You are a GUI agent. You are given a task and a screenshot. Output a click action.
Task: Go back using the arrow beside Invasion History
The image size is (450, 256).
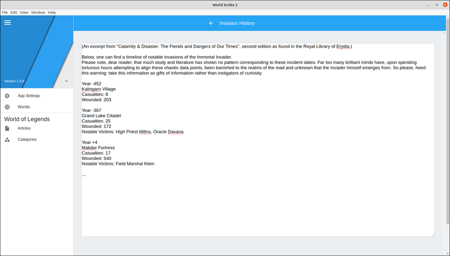click(211, 23)
